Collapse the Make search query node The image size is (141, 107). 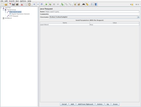pos(6,12)
